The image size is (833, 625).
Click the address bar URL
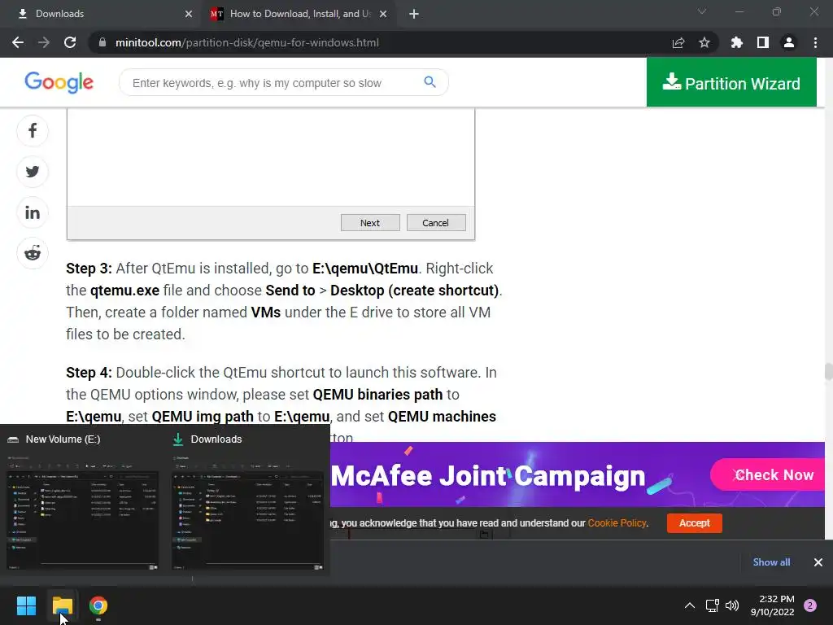pos(247,42)
